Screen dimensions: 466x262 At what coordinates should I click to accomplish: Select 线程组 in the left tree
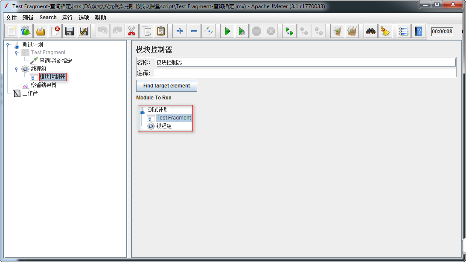[x=39, y=69]
